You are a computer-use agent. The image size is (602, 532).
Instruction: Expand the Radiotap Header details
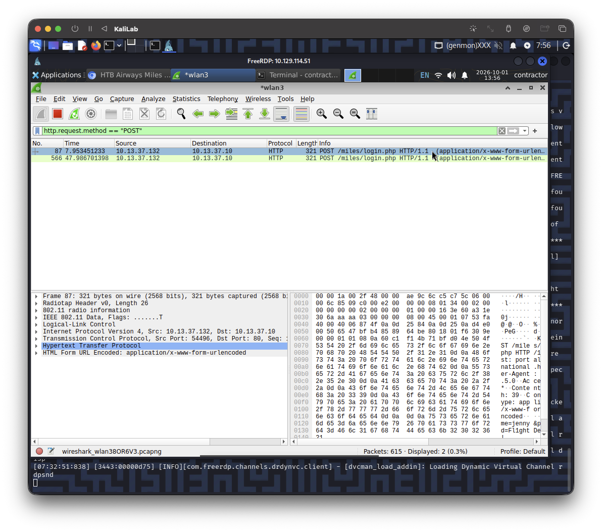click(36, 304)
